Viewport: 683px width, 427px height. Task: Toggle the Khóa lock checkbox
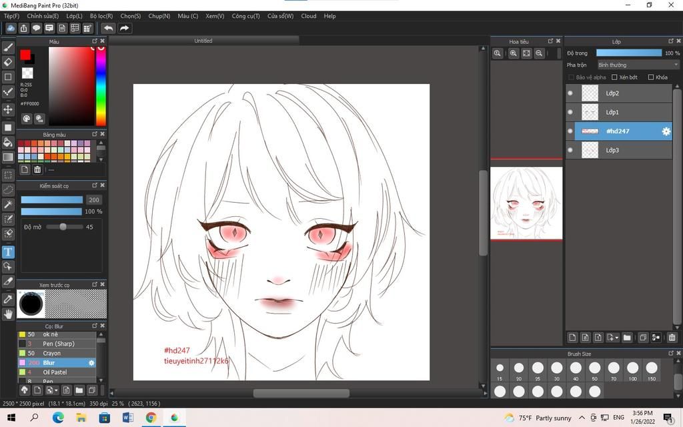(x=651, y=77)
